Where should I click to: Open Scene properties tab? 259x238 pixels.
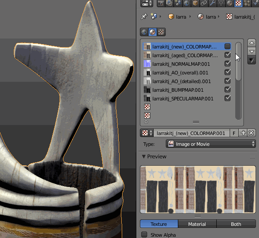tap(178, 3)
